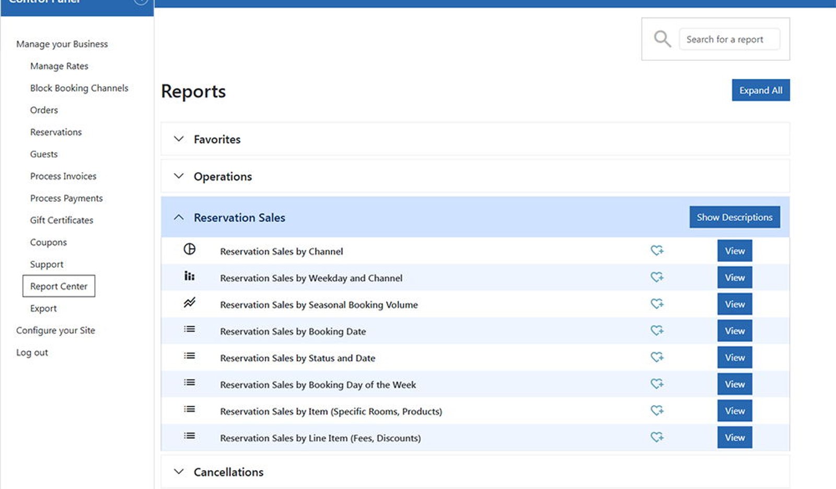Open Manage Rates in sidebar
This screenshot has width=836, height=489.
[59, 66]
